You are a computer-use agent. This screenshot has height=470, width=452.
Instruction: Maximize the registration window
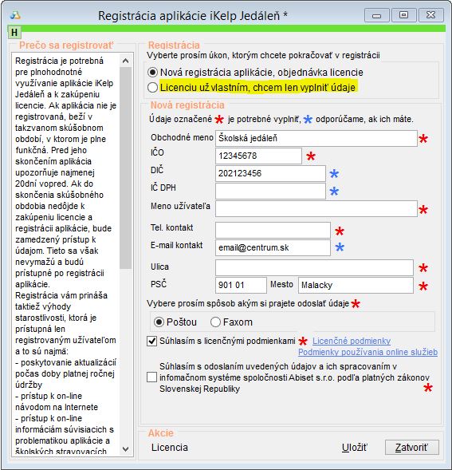[x=404, y=15]
